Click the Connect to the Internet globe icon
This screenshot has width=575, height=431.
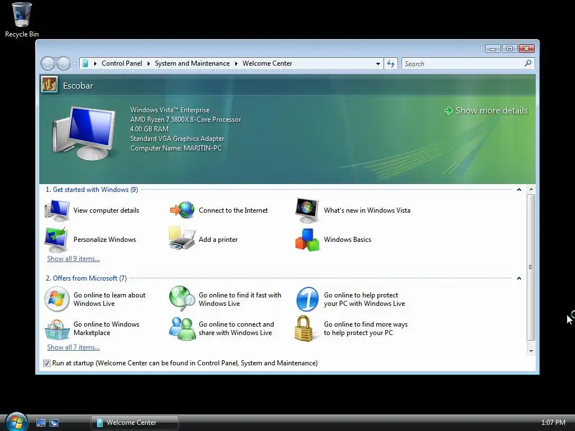coord(182,210)
